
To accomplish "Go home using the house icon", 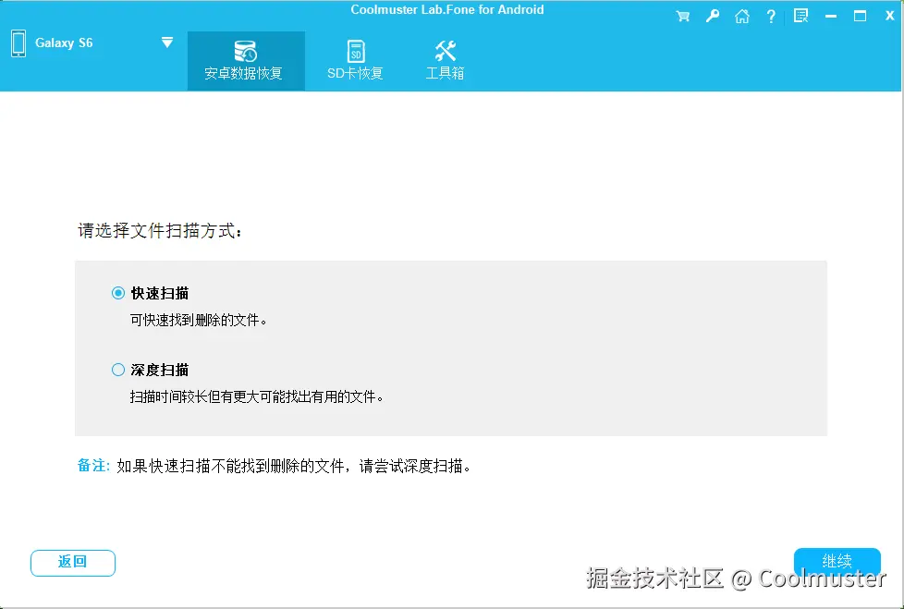I will click(741, 16).
